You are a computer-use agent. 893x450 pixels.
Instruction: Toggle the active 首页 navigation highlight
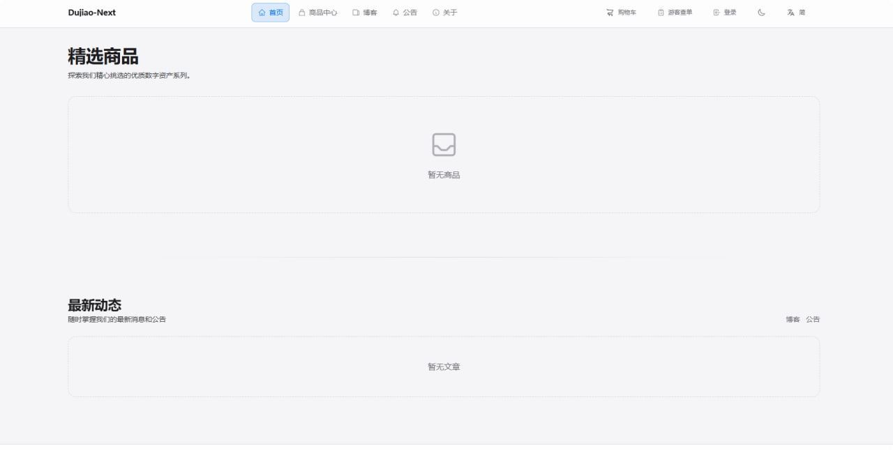click(270, 12)
